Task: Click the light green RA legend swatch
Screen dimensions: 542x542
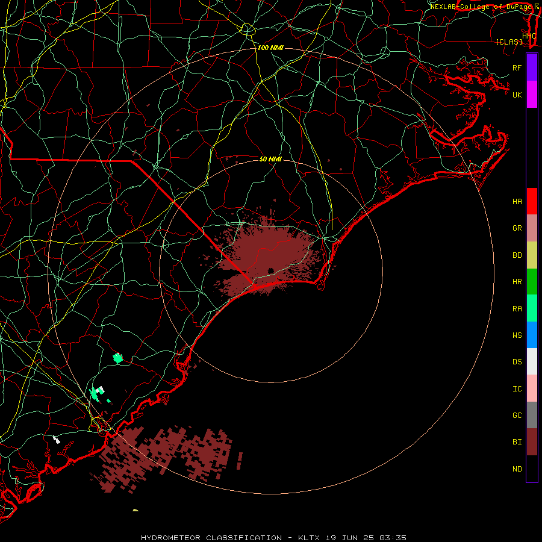Action: [532, 308]
